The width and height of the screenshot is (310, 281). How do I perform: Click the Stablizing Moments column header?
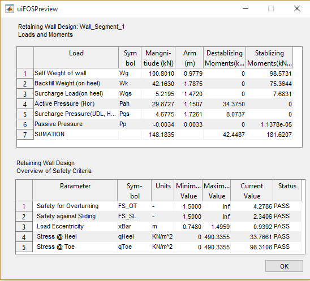tap(269, 58)
